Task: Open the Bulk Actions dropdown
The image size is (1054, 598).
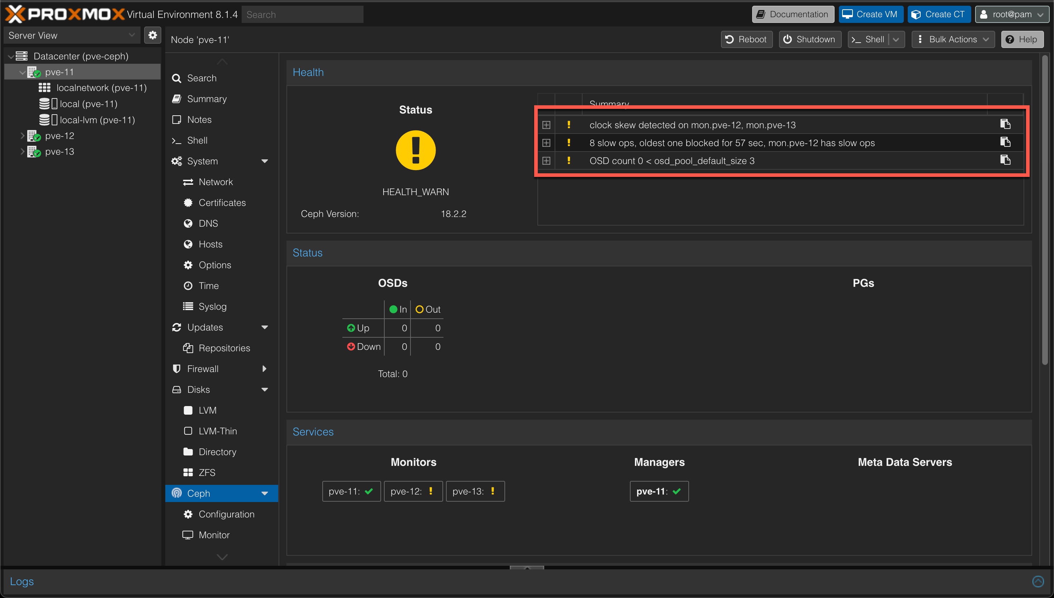Action: tap(953, 39)
